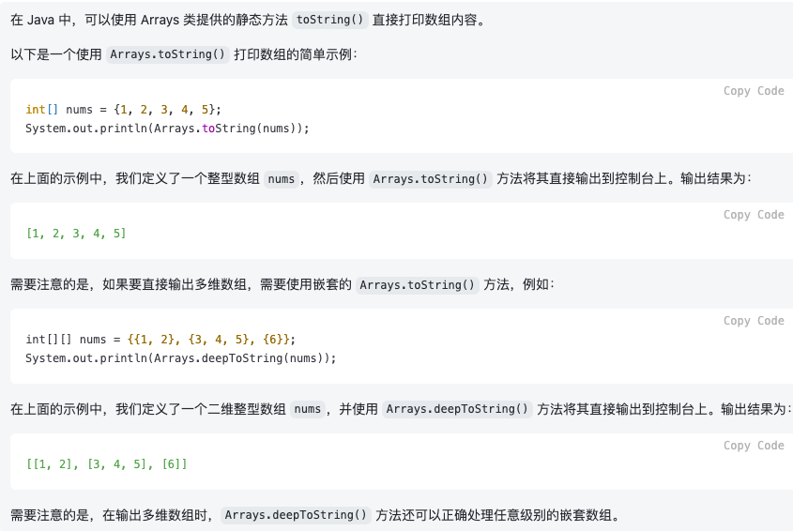
Task: Click the inline nums tag after 整型数组
Action: pos(282,179)
